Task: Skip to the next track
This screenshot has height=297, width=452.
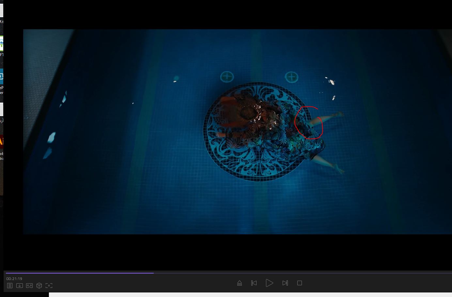Action: coord(285,283)
